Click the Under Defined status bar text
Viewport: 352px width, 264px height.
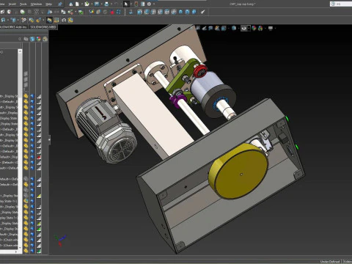[329, 261]
